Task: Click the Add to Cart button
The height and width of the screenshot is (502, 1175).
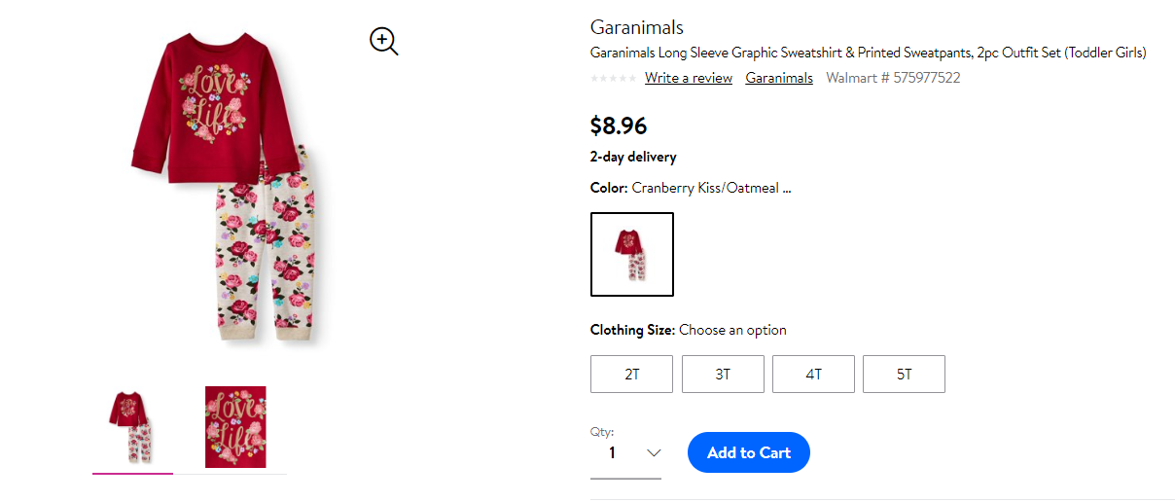Action: 749,452
